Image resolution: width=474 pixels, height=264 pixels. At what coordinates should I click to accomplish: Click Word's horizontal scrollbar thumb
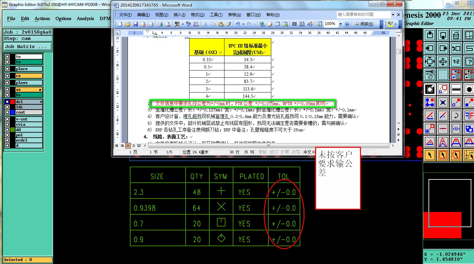coord(268,145)
